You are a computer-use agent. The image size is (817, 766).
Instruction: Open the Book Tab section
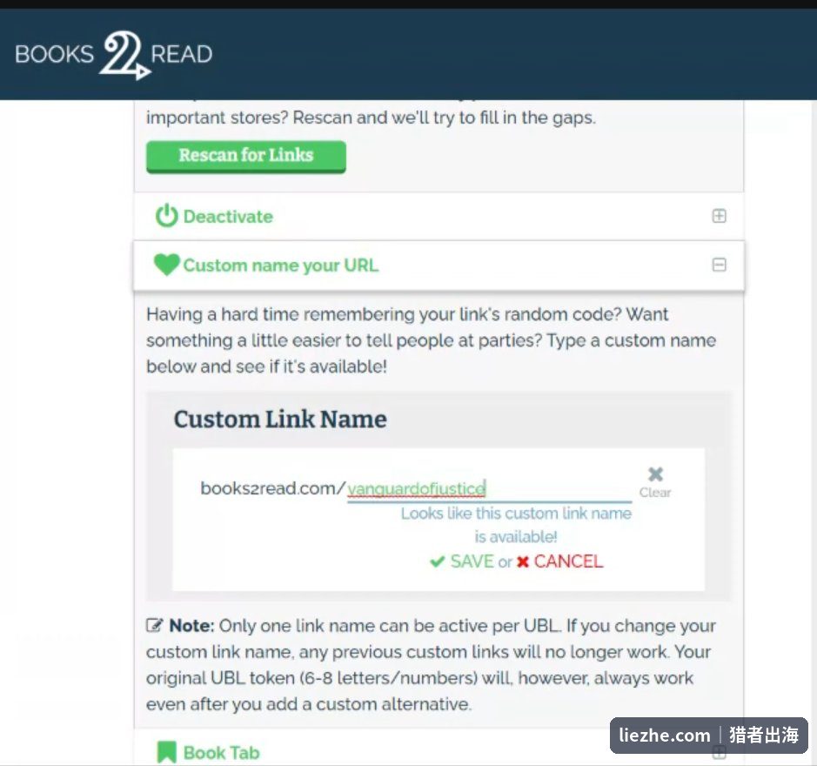(x=439, y=752)
